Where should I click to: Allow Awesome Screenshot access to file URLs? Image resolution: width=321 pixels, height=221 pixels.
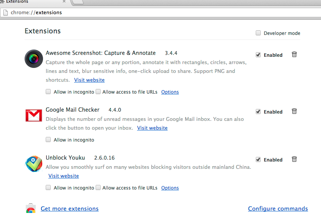tap(98, 91)
